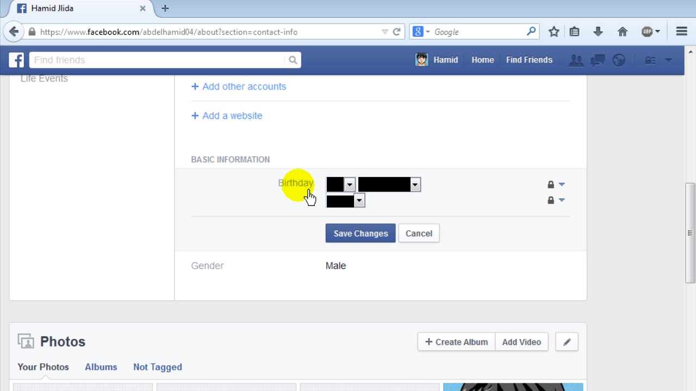Open Find Friends in the Facebook header
Viewport: 696px width, 391px height.
529,60
